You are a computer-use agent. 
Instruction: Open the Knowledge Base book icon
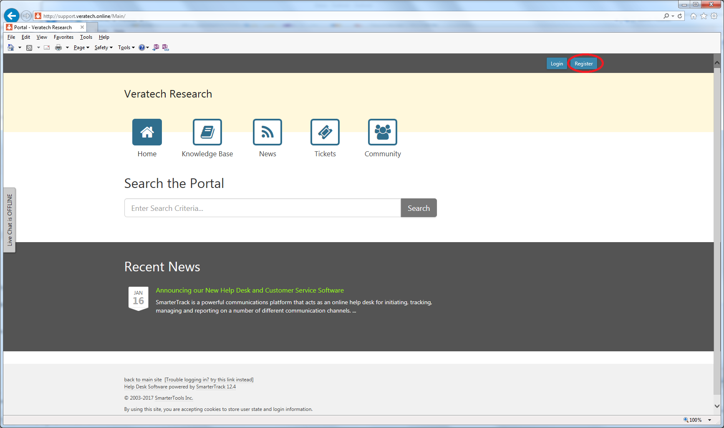(x=207, y=132)
